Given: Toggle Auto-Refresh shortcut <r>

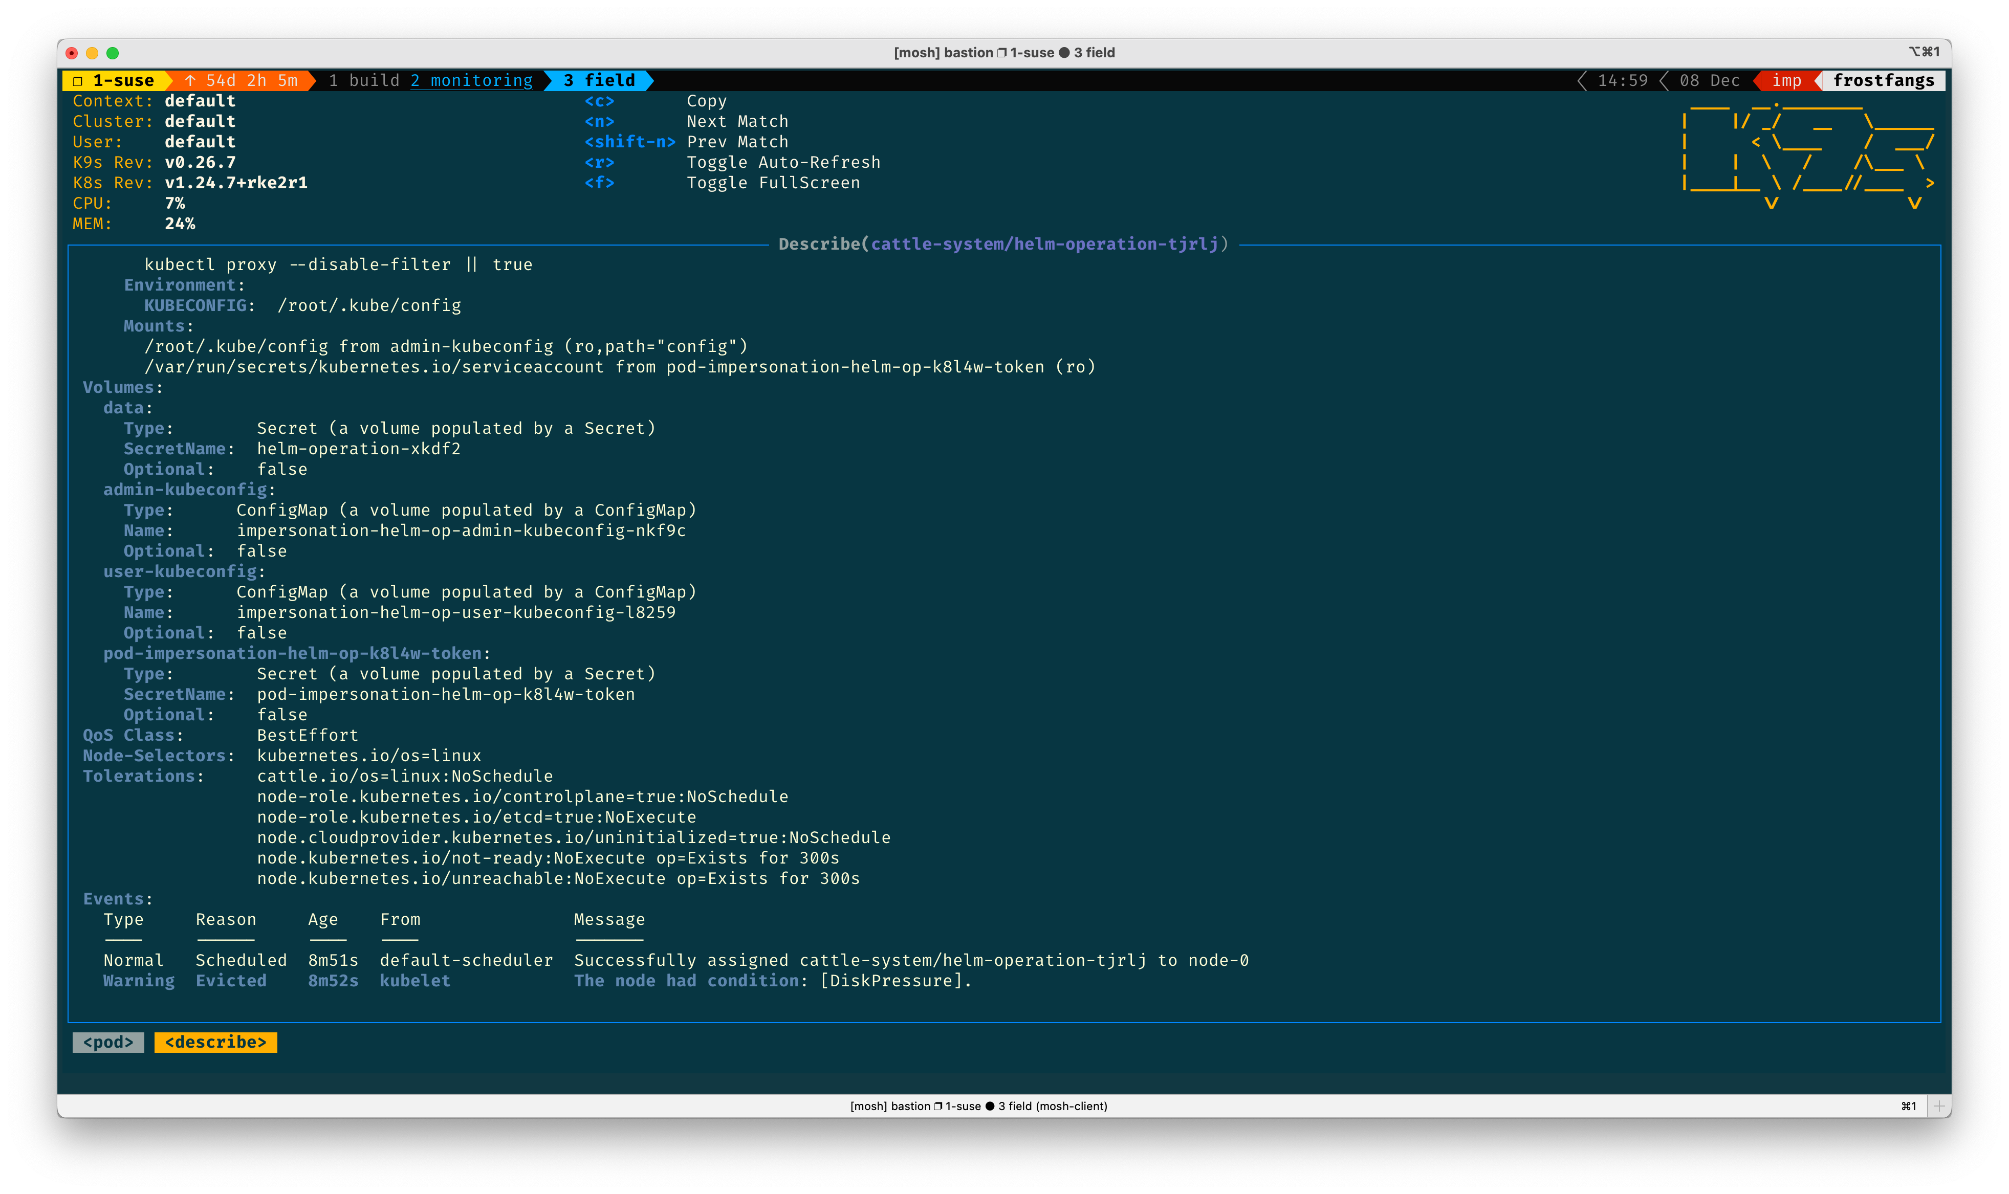Looking at the screenshot, I should 599,163.
